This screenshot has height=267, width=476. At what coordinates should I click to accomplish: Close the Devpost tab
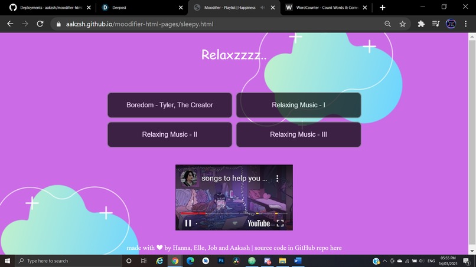[x=181, y=8]
